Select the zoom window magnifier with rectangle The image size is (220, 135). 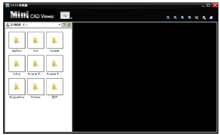[175, 18]
